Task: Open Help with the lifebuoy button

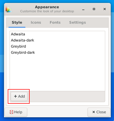Action: [x=16, y=112]
